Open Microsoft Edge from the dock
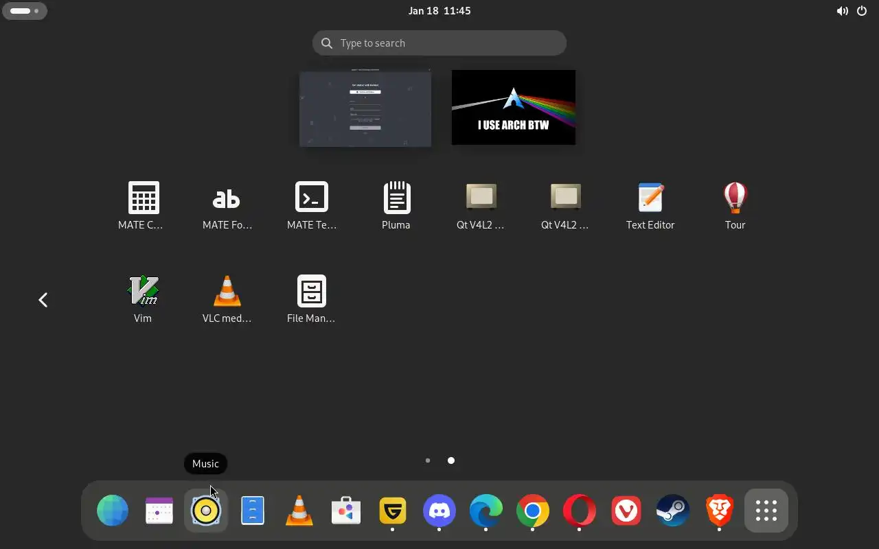Viewport: 879px width, 549px height. 486,511
